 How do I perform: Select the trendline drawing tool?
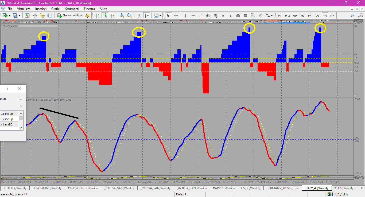tap(200, 15)
